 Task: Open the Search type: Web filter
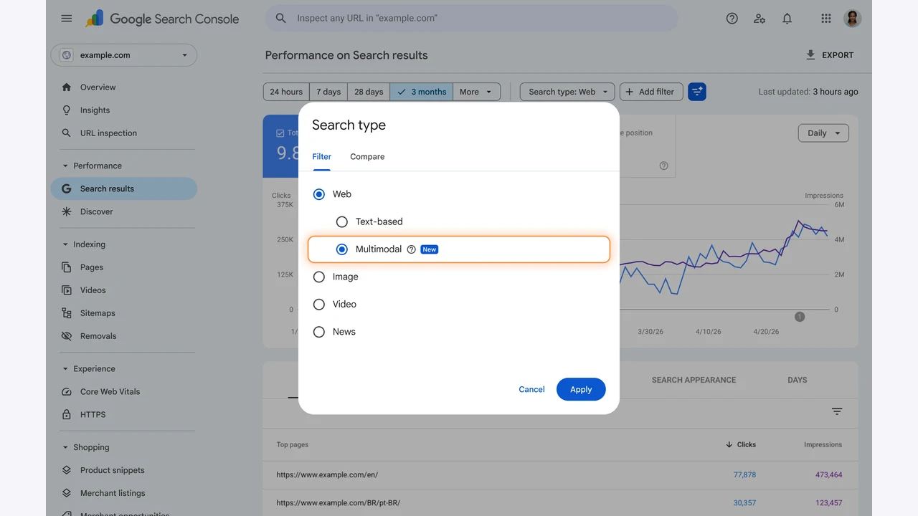(567, 92)
